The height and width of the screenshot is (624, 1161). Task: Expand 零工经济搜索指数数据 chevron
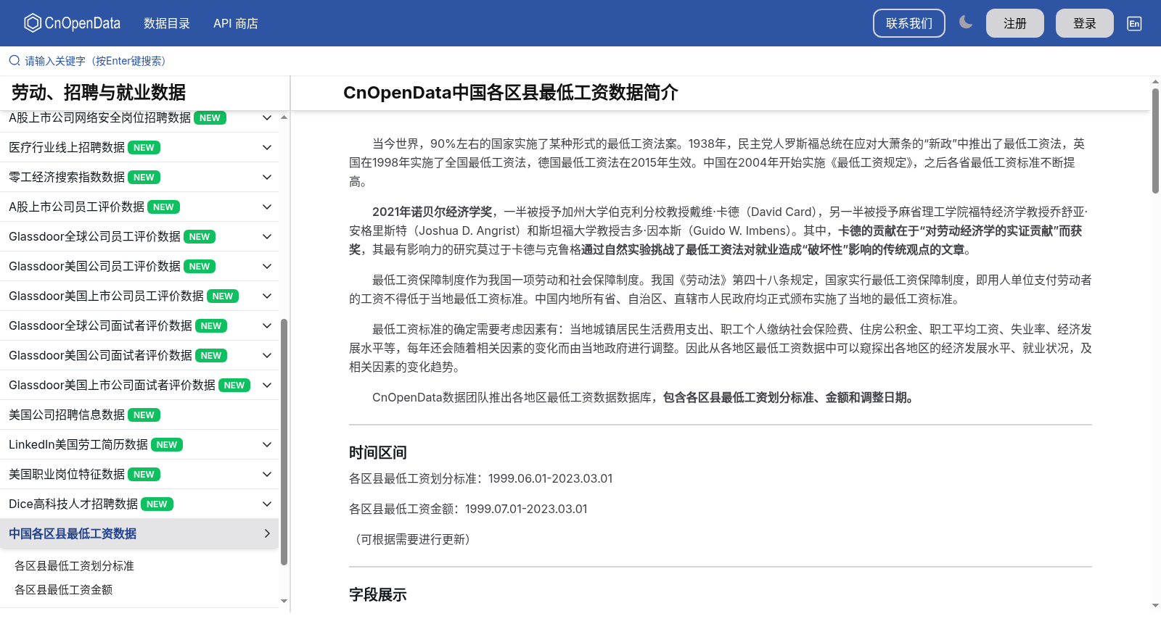267,177
